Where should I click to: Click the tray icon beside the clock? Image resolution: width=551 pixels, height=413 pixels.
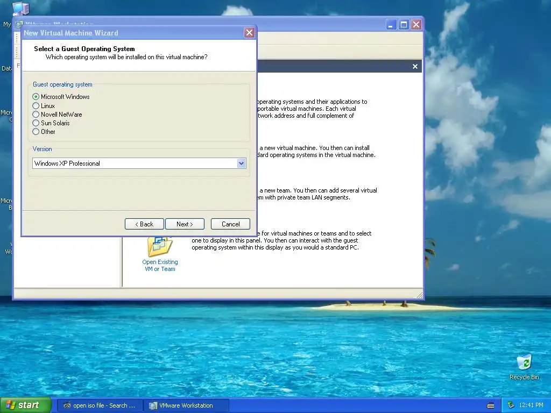click(x=511, y=405)
